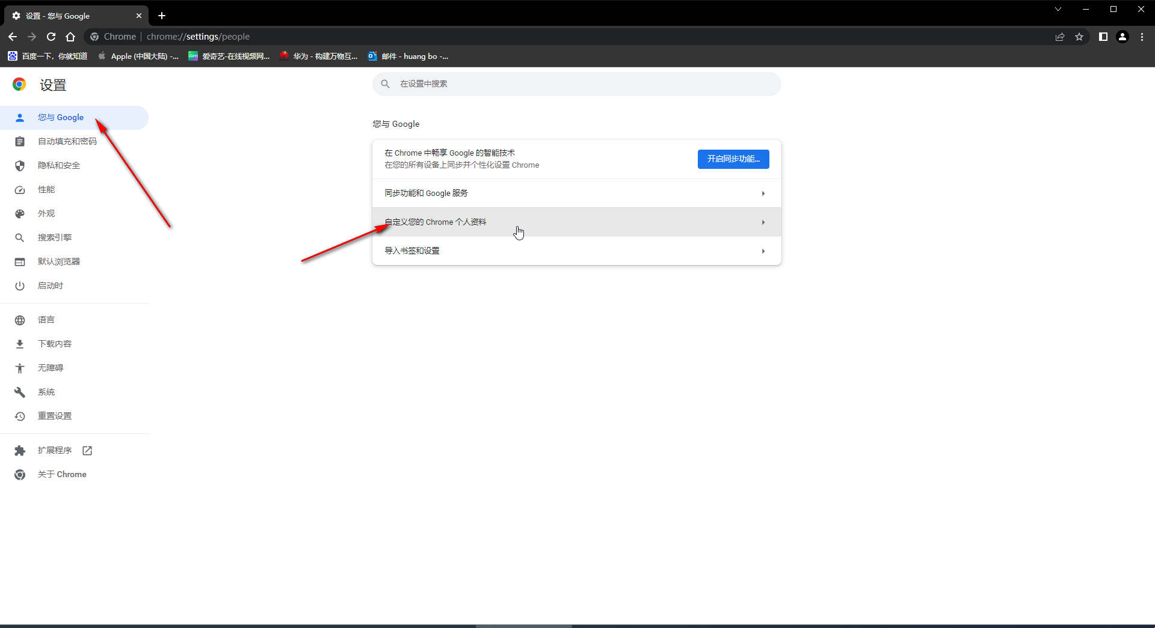Open the 邮件 - huang bo bookmark
1155x628 pixels.
[408, 56]
